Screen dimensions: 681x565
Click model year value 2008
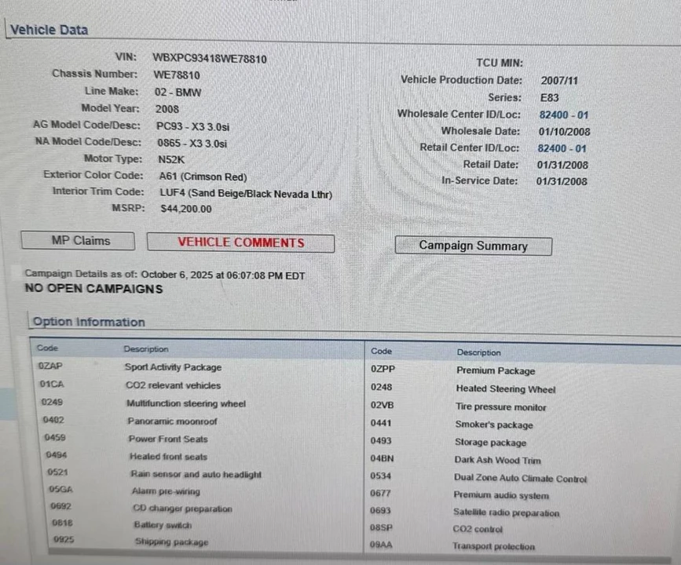167,109
